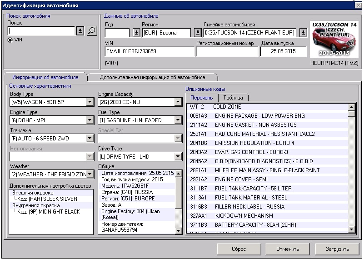Screen dimensions: 364x259
Task: Click the Регистрационный номер input field
Action: 227,51
